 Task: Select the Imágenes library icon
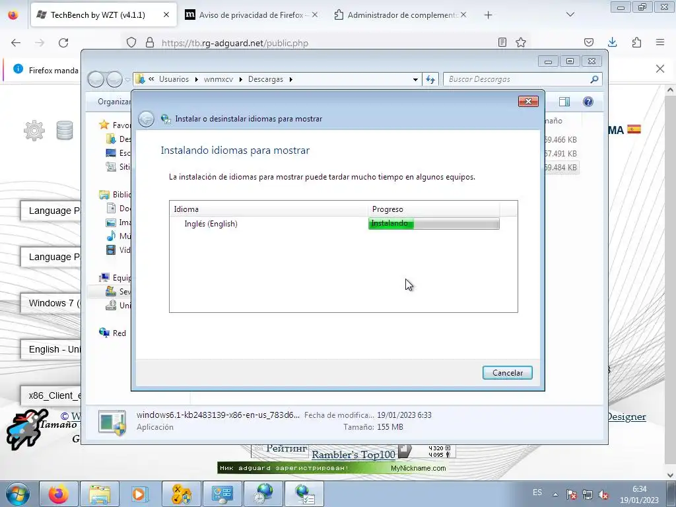[111, 222]
